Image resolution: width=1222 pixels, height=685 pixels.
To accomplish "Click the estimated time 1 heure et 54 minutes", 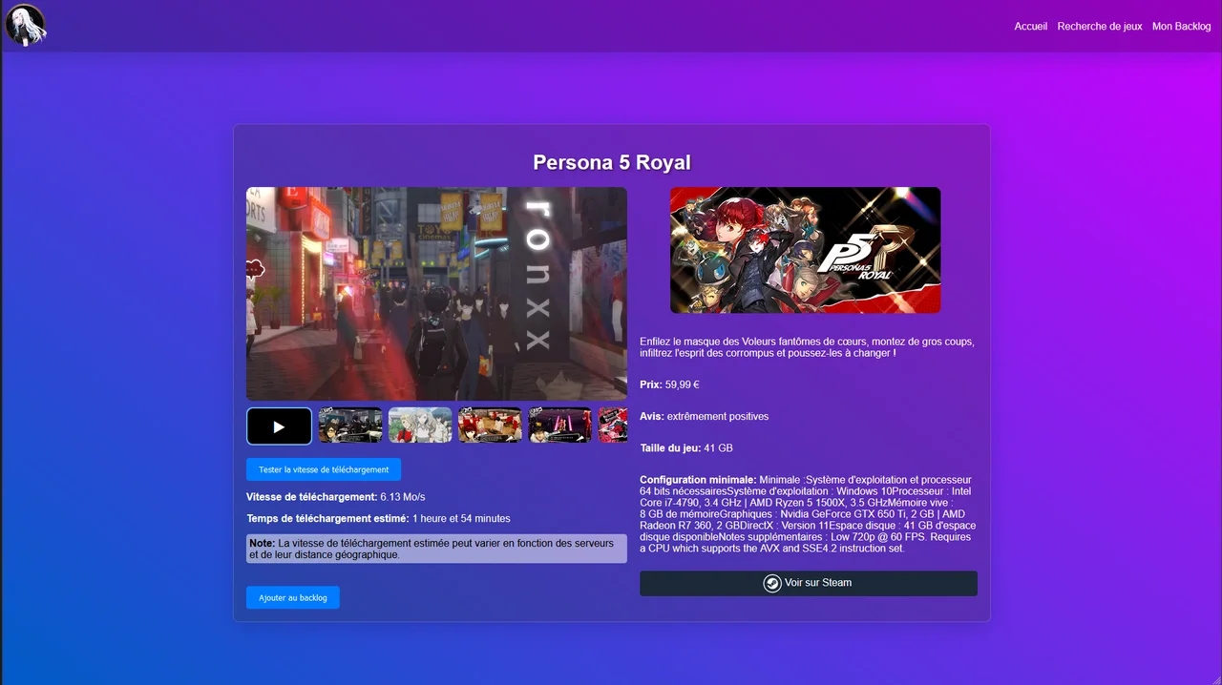I will (461, 519).
